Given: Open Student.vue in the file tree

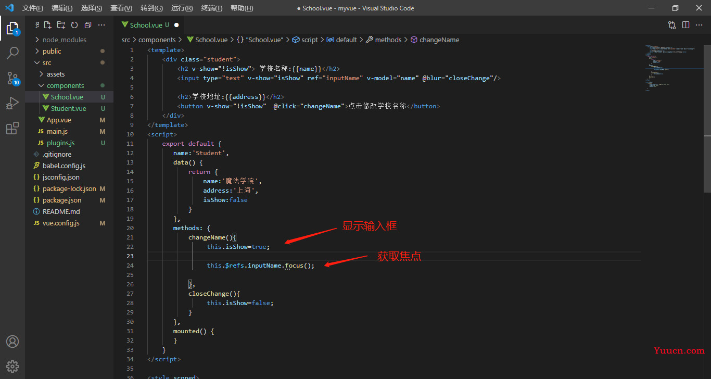Looking at the screenshot, I should pyautogui.click(x=69, y=108).
